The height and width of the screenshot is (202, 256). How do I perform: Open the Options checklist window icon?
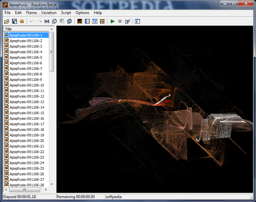point(137,21)
